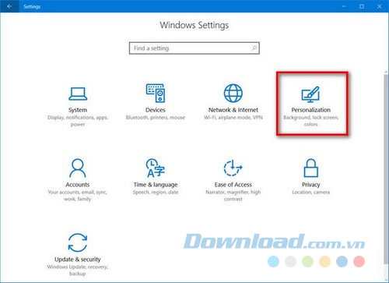This screenshot has width=389, height=283.
Task: Open the Privacy padlock icon
Action: (x=311, y=168)
